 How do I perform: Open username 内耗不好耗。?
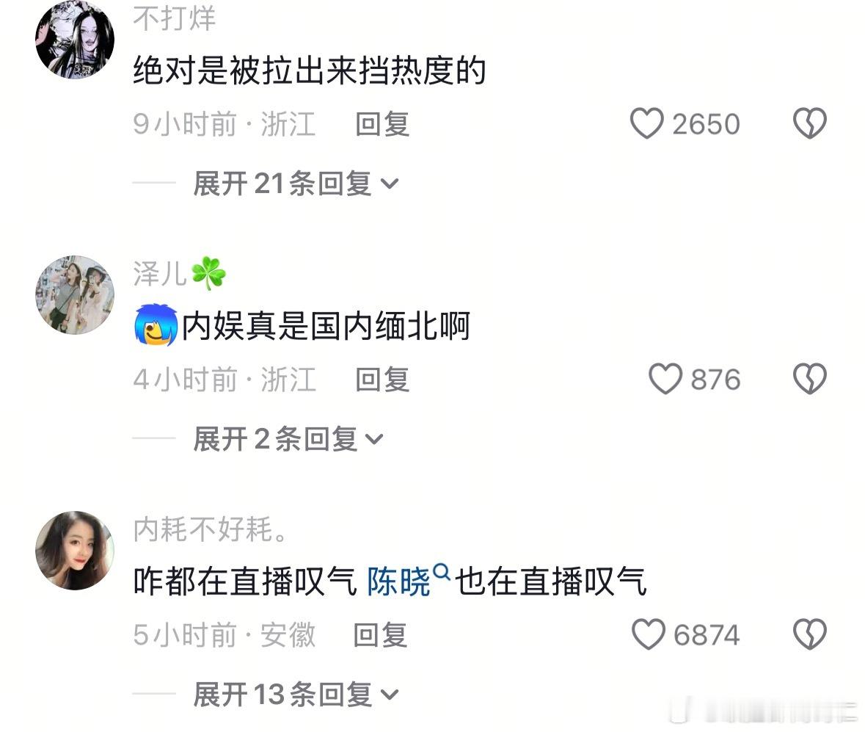click(210, 529)
